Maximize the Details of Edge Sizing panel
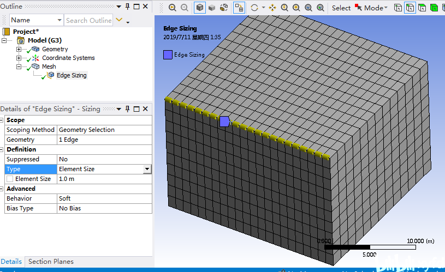The image size is (445, 272). [x=137, y=109]
